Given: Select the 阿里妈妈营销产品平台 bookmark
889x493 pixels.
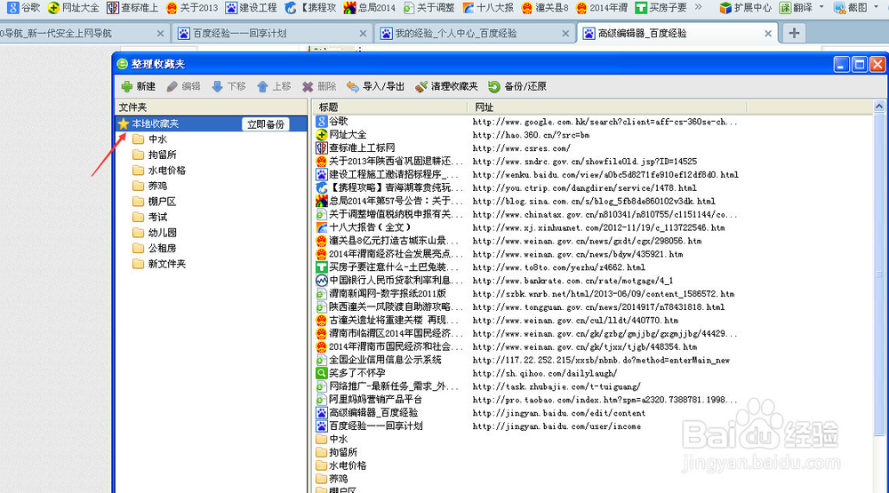Looking at the screenshot, I should [376, 400].
